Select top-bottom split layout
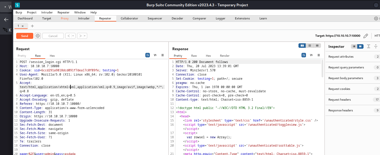This screenshot has width=380, height=155. point(310,45)
